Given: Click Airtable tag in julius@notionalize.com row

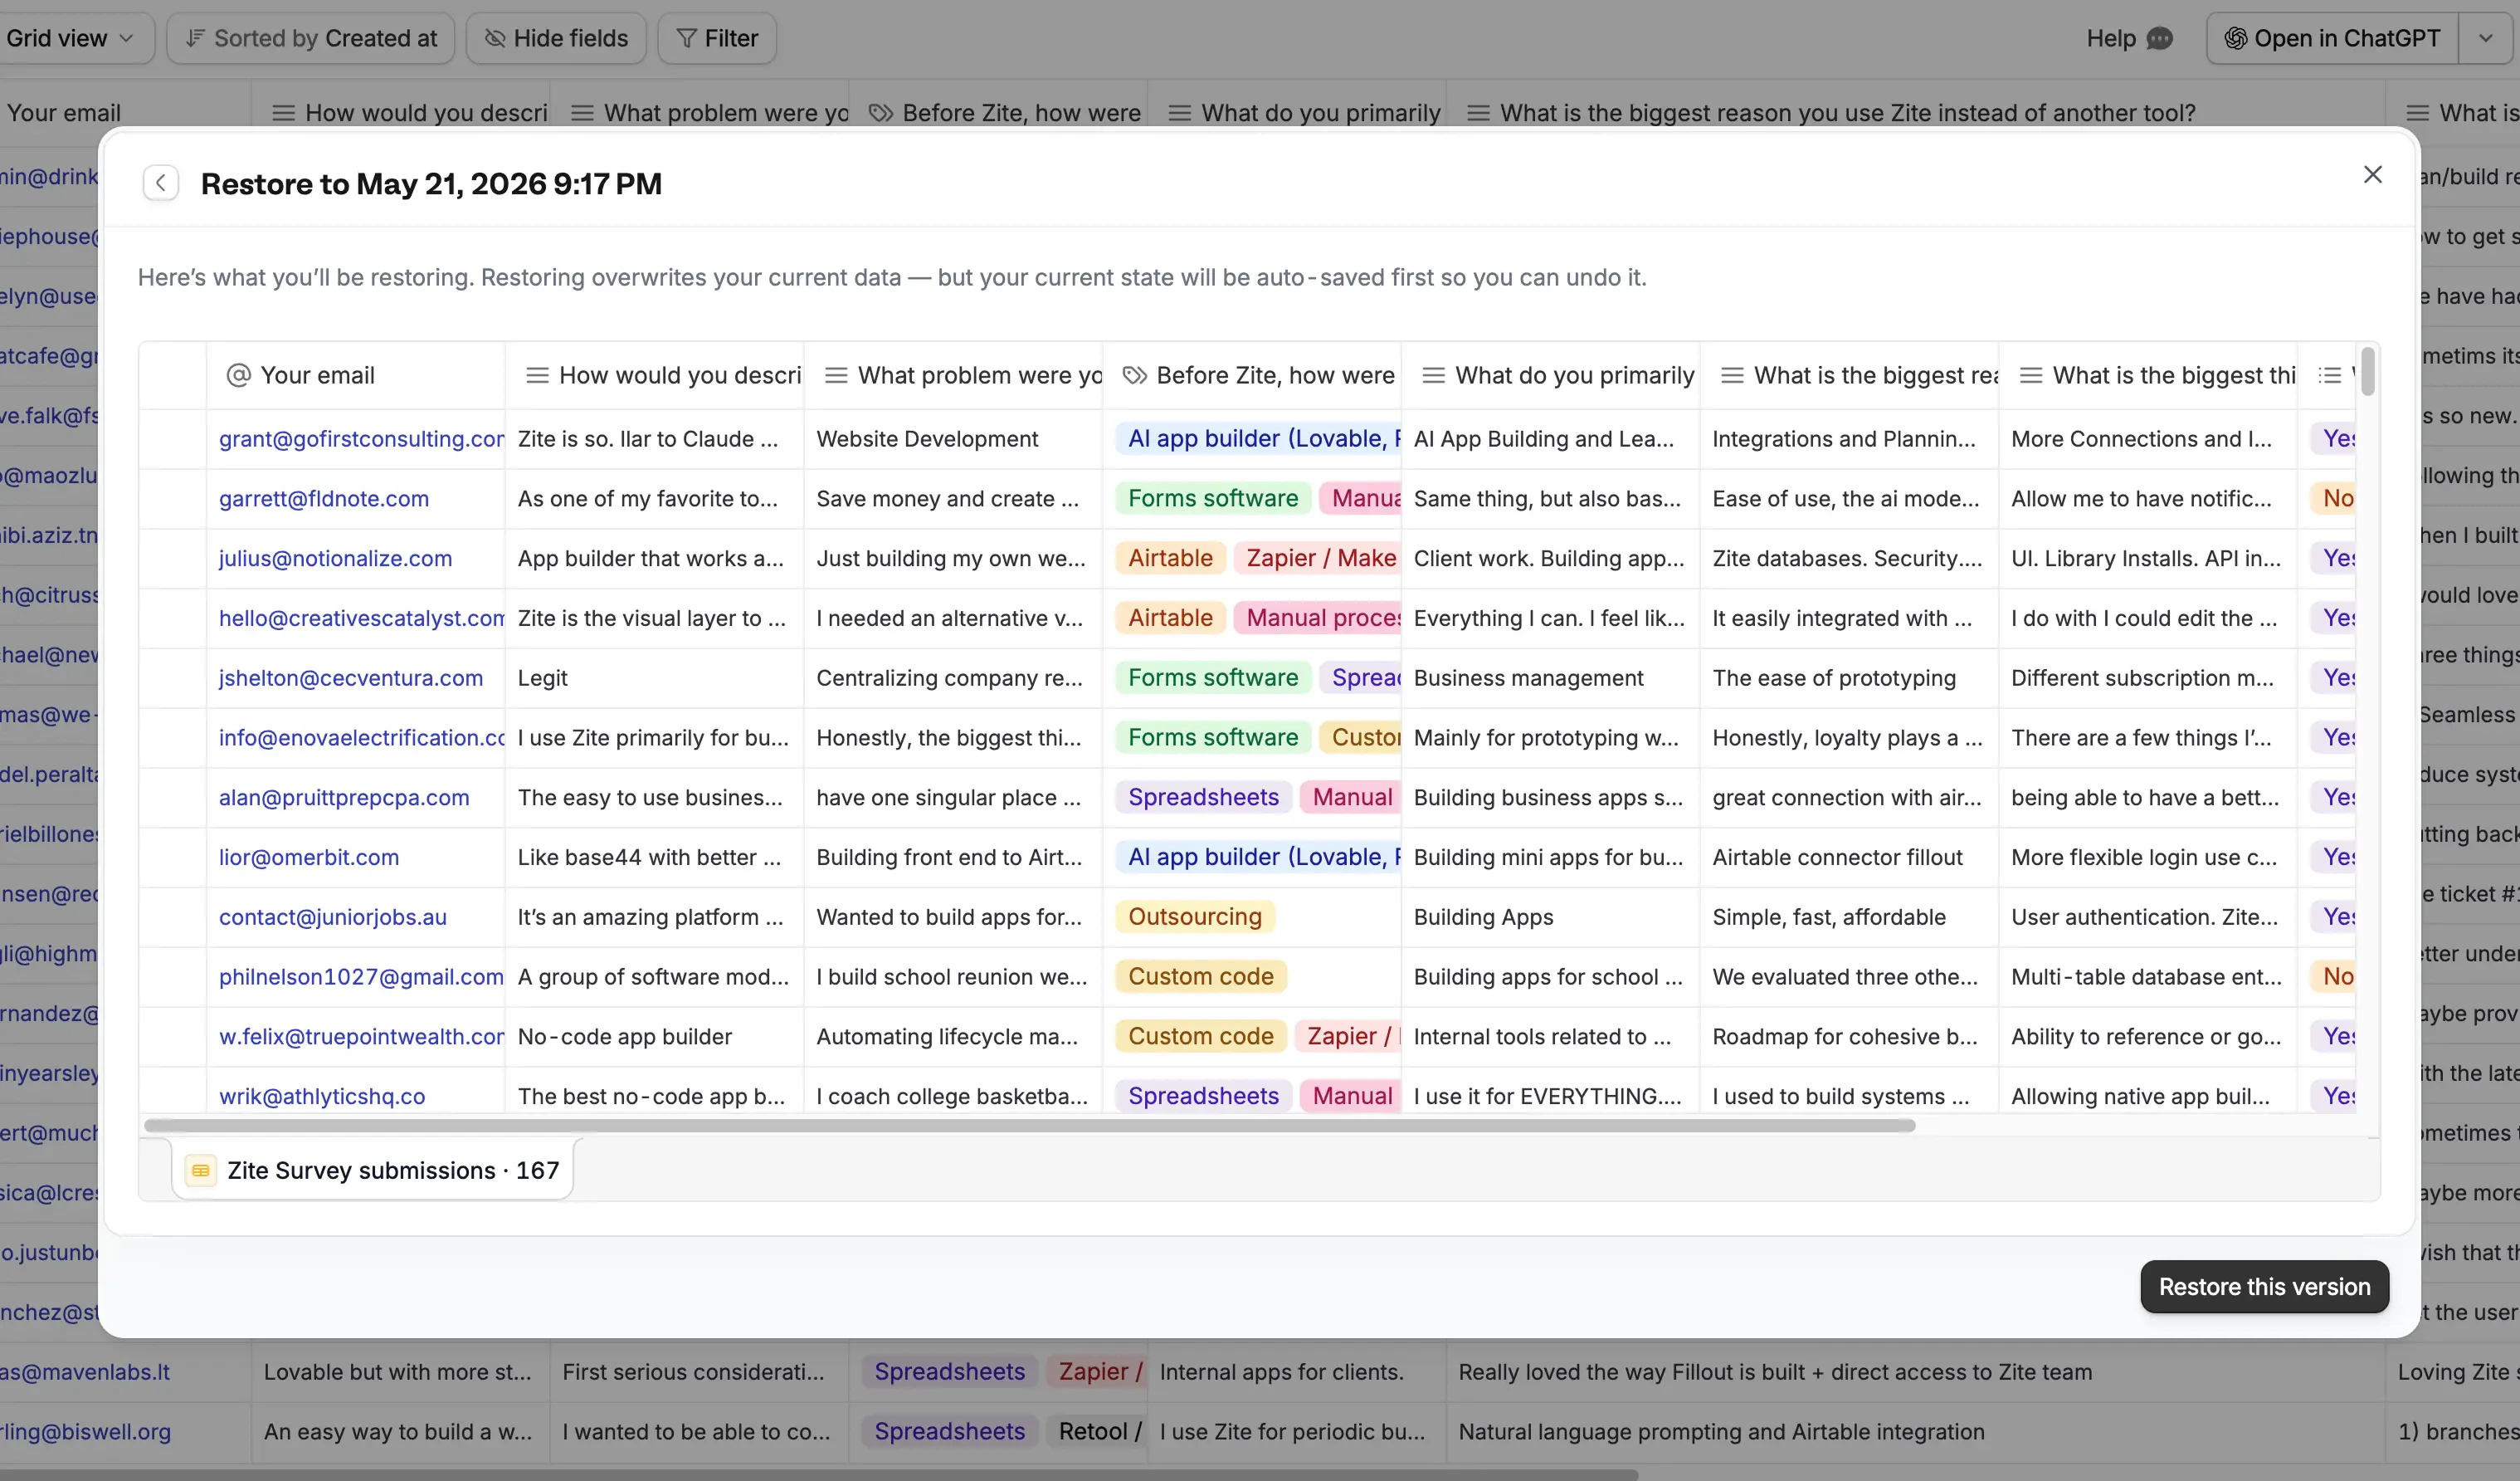Looking at the screenshot, I should click(1170, 559).
